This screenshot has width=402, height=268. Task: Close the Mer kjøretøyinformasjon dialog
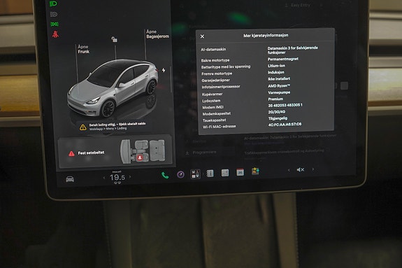[202, 36]
